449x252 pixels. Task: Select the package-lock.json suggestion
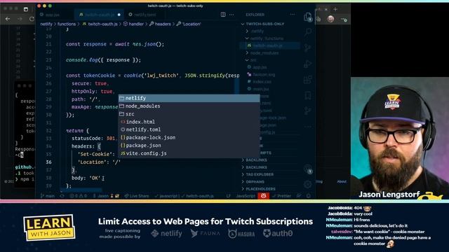pyautogui.click(x=189, y=137)
